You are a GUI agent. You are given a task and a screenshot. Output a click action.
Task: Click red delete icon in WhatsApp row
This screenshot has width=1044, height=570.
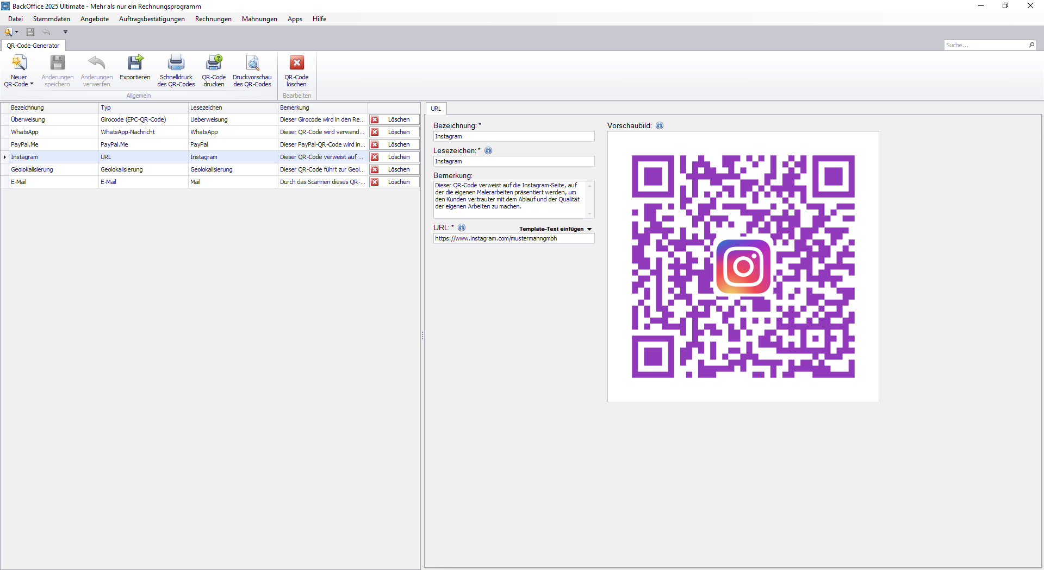click(x=375, y=132)
